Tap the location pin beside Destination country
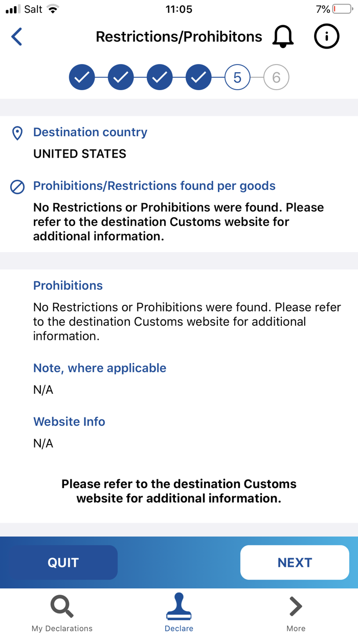The width and height of the screenshot is (358, 637). point(17,132)
